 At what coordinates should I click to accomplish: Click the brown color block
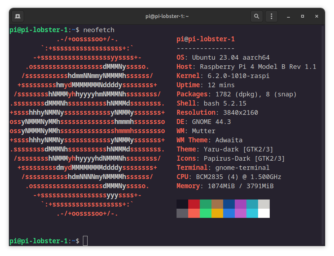(x=217, y=204)
